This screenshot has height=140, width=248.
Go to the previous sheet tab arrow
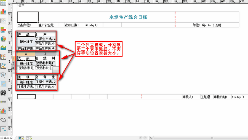pos(141,138)
